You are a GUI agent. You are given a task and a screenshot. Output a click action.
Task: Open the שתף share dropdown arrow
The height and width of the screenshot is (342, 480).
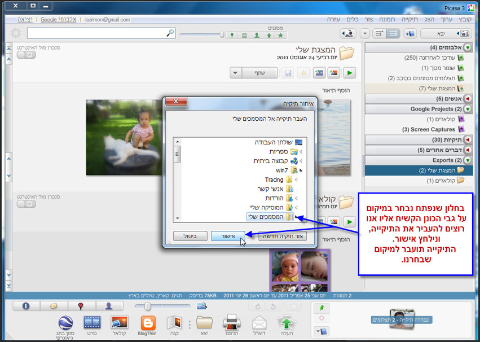(235, 73)
